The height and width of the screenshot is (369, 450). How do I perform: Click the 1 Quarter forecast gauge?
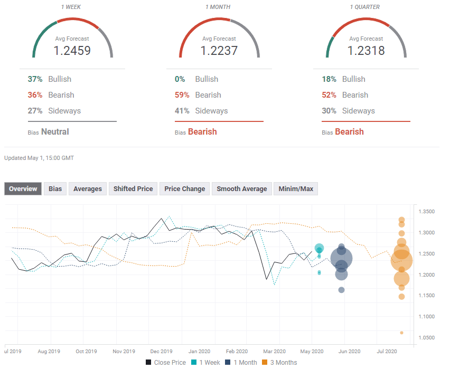[x=366, y=38]
